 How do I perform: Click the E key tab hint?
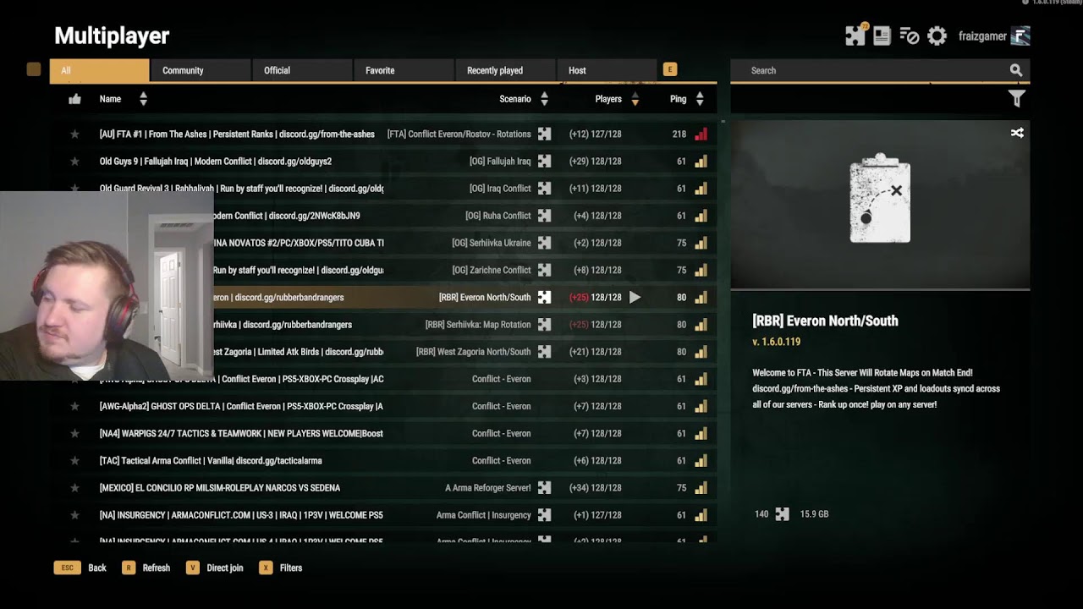[x=670, y=70]
